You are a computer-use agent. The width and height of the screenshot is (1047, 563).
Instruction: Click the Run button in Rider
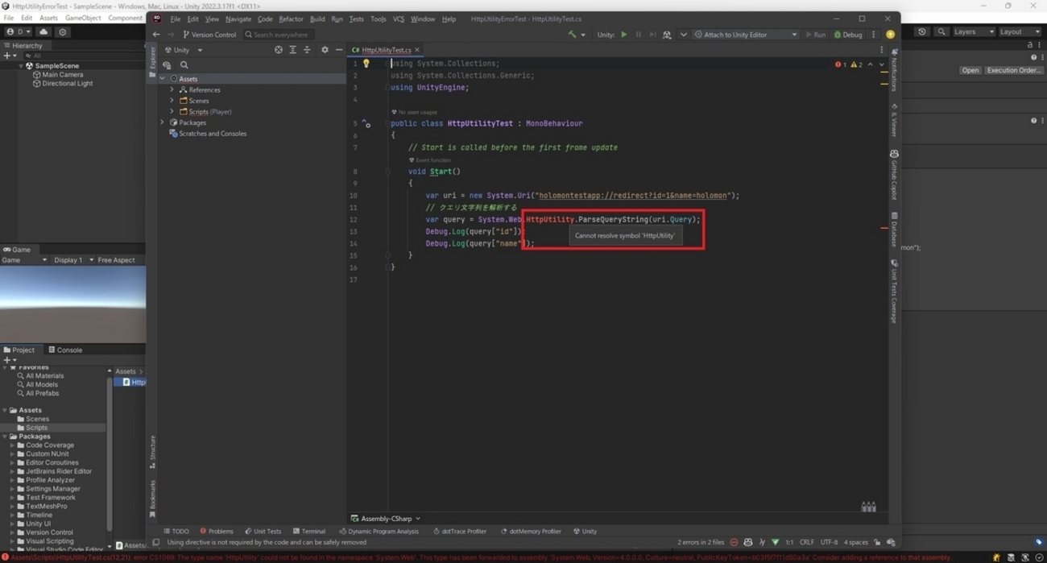pos(815,35)
